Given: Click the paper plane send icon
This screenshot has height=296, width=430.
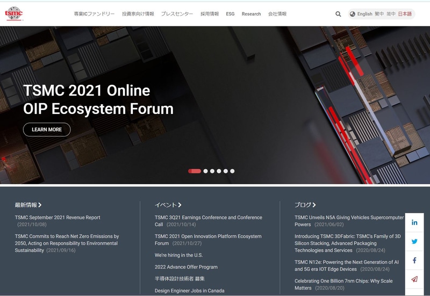Looking at the screenshot, I should pyautogui.click(x=414, y=279).
